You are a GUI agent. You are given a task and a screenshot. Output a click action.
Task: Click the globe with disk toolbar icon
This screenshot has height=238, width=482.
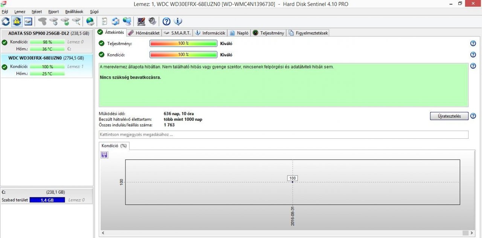(x=90, y=21)
